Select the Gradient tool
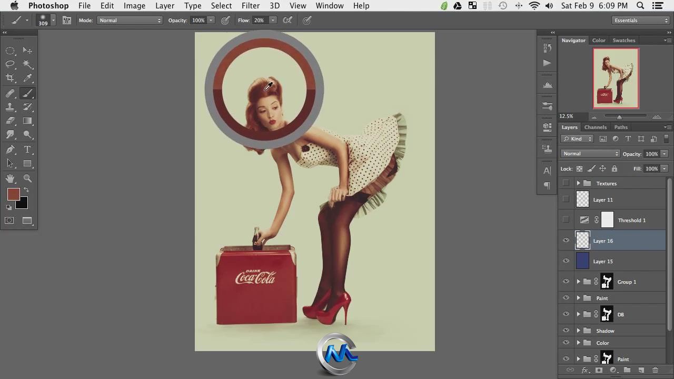The height and width of the screenshot is (379, 674). 27,121
